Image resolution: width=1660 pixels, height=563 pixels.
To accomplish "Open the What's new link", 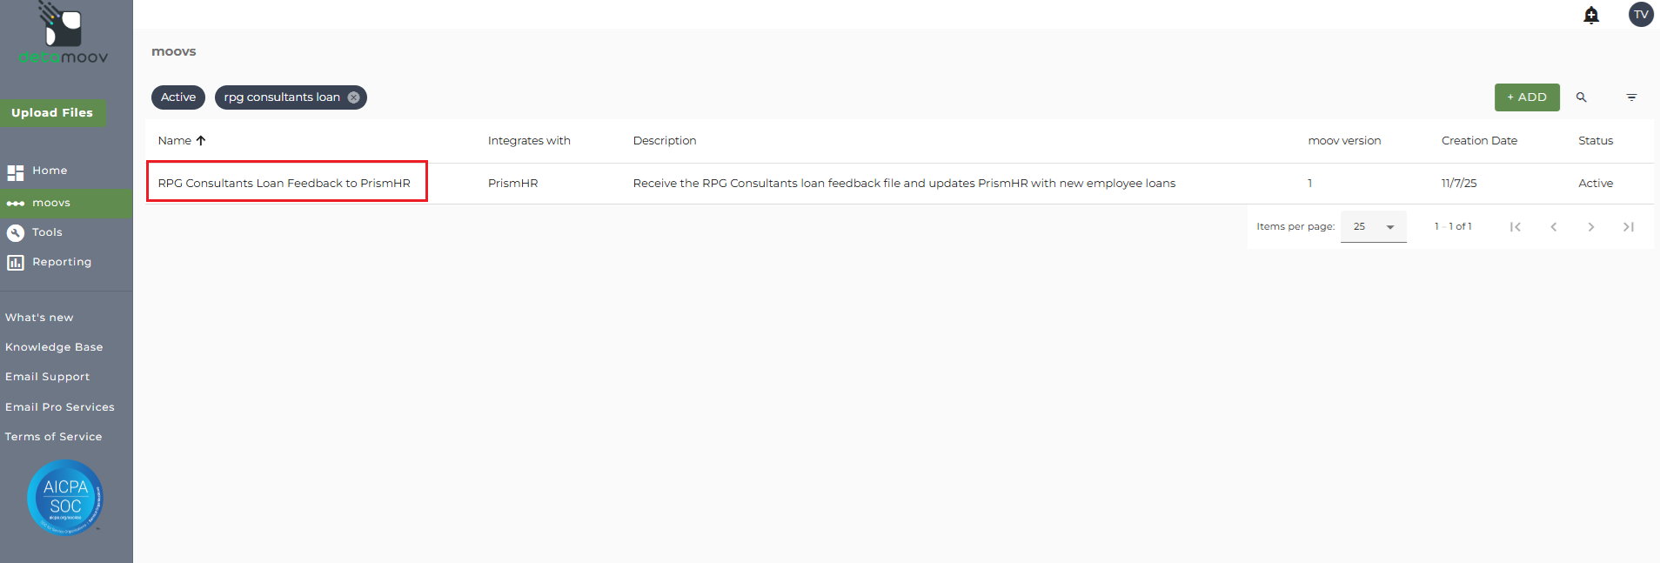I will pos(39,318).
